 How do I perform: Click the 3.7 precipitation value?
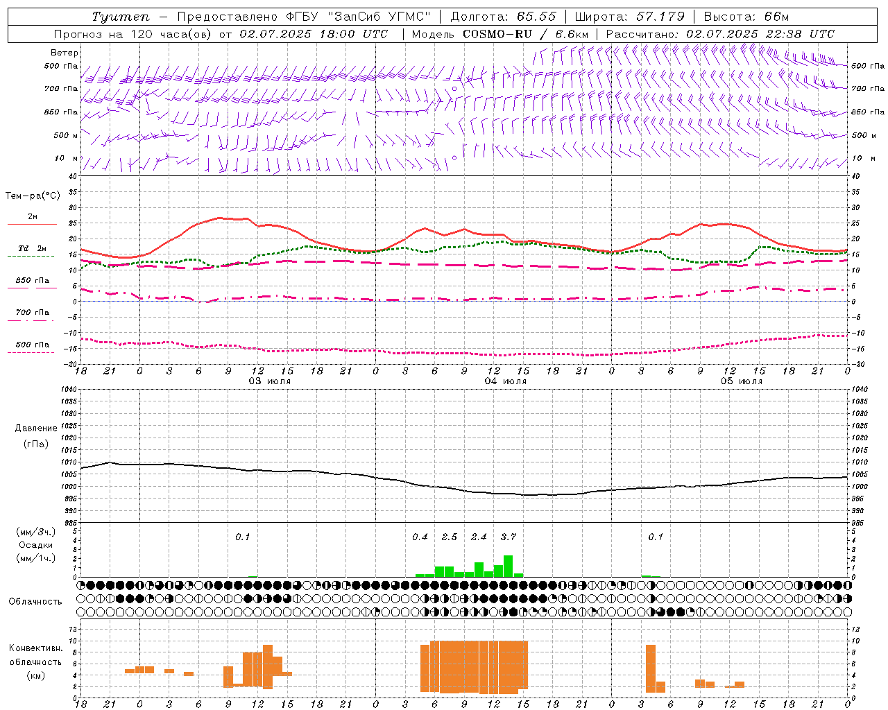pos(508,537)
